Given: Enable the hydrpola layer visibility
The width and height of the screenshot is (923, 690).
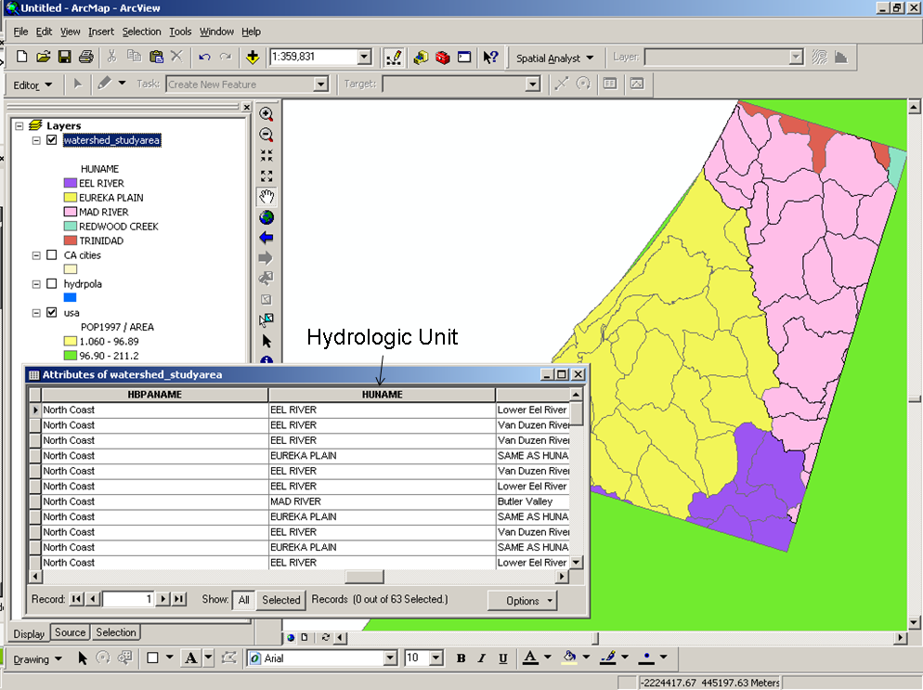Looking at the screenshot, I should (51, 283).
